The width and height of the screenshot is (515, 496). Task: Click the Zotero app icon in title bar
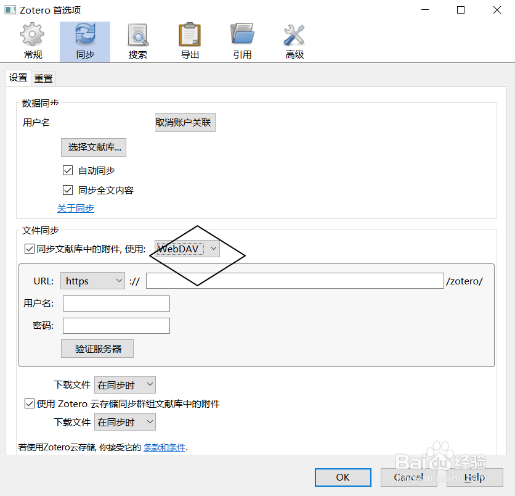(x=10, y=10)
